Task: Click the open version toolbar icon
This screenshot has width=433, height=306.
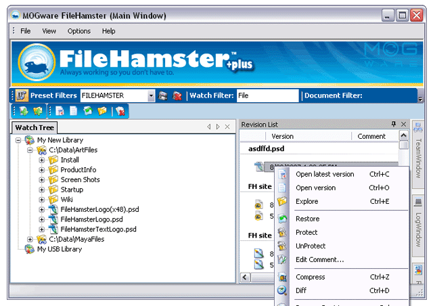Action: point(74,111)
